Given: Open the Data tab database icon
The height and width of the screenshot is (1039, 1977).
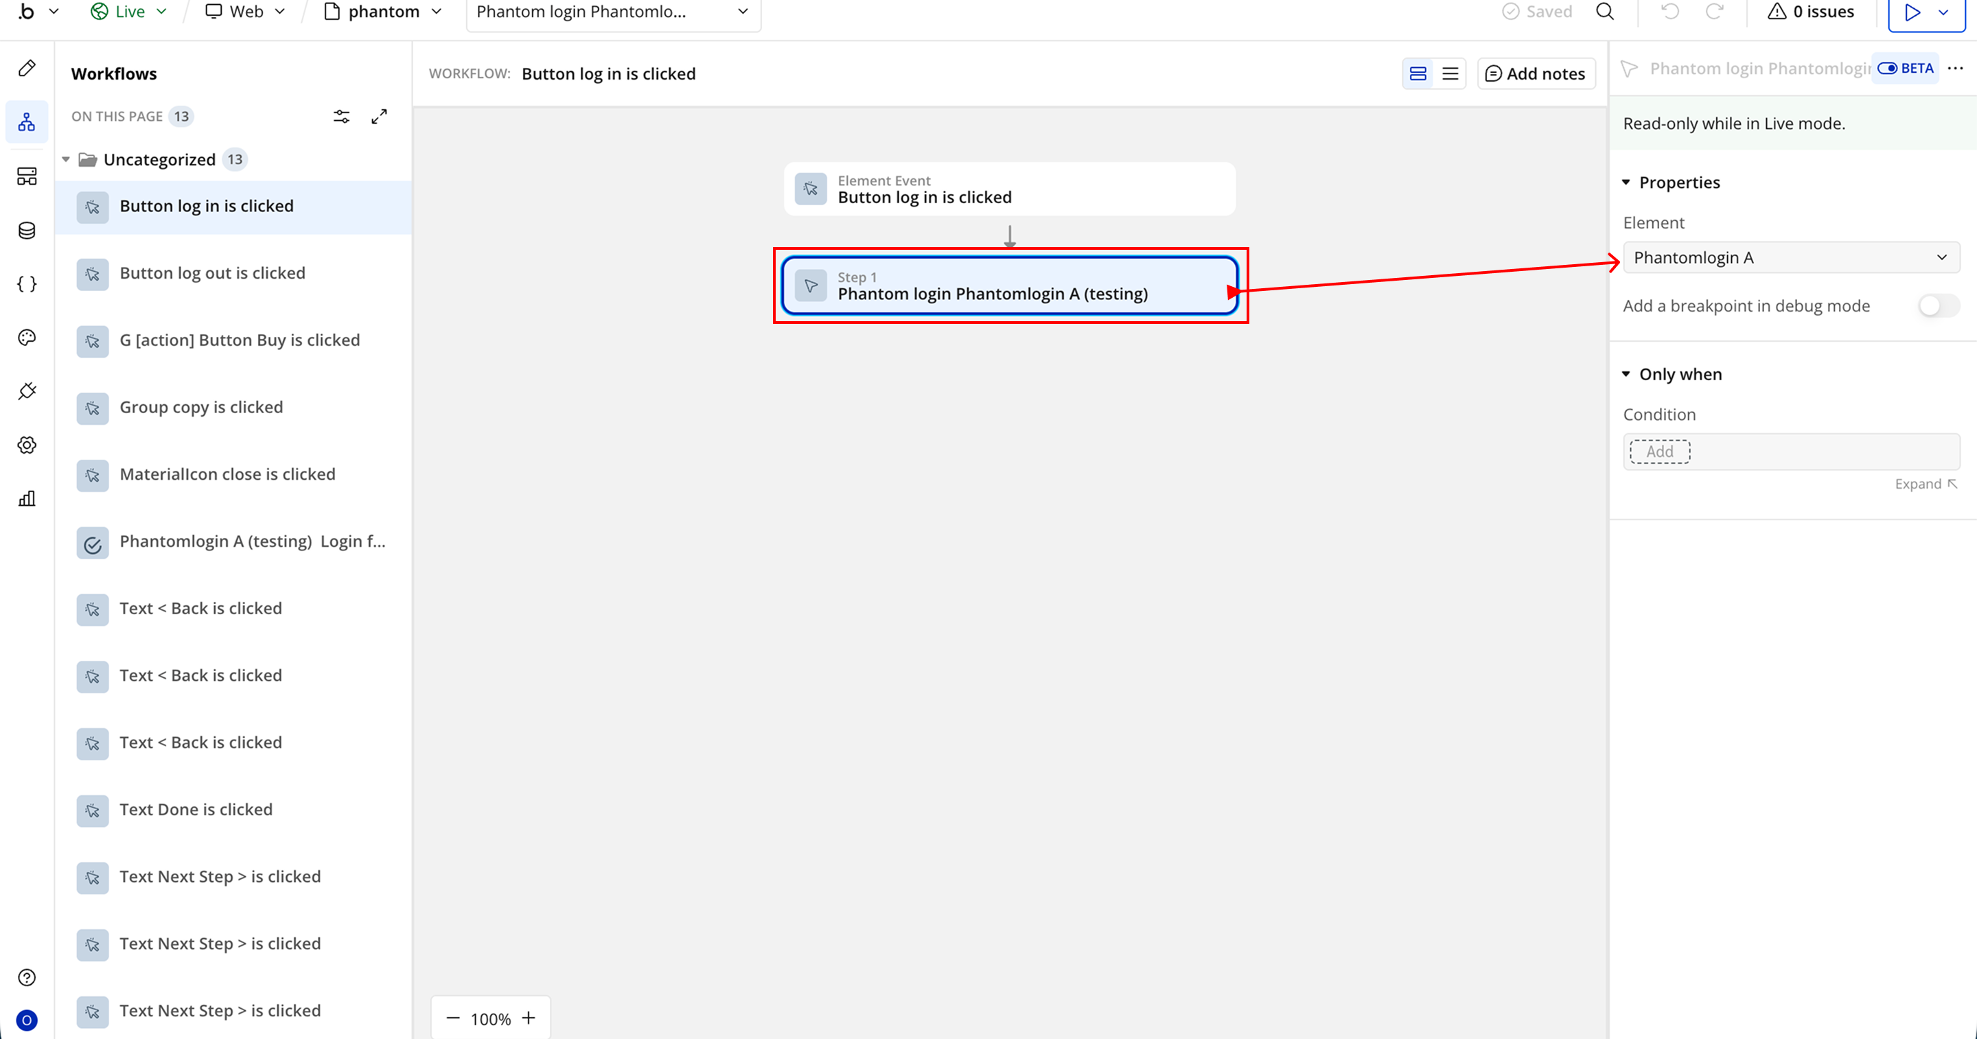Looking at the screenshot, I should coord(27,230).
